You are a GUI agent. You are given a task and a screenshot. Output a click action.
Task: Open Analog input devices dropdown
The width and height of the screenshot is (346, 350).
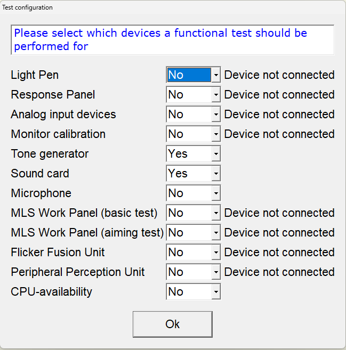(x=216, y=115)
